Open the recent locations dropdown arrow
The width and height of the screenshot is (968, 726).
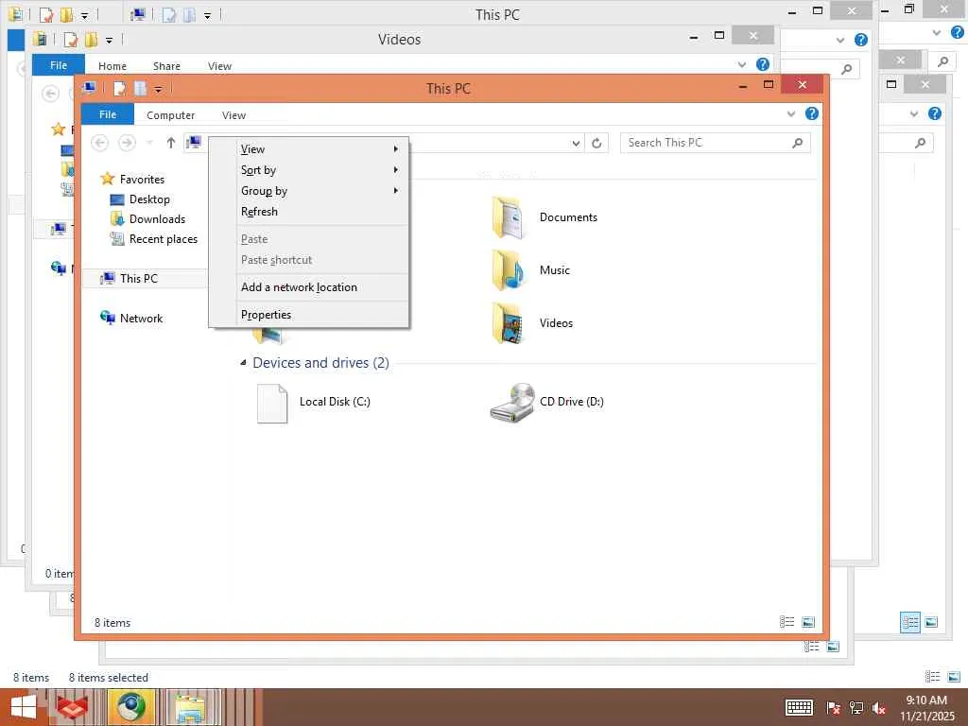pos(149,144)
